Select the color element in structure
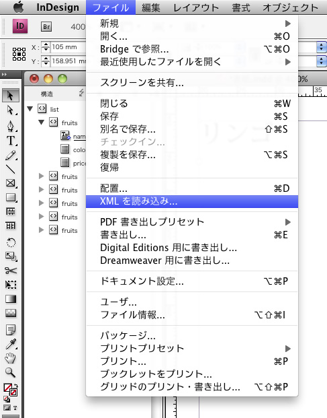The width and height of the screenshot is (327, 418). pos(73,149)
